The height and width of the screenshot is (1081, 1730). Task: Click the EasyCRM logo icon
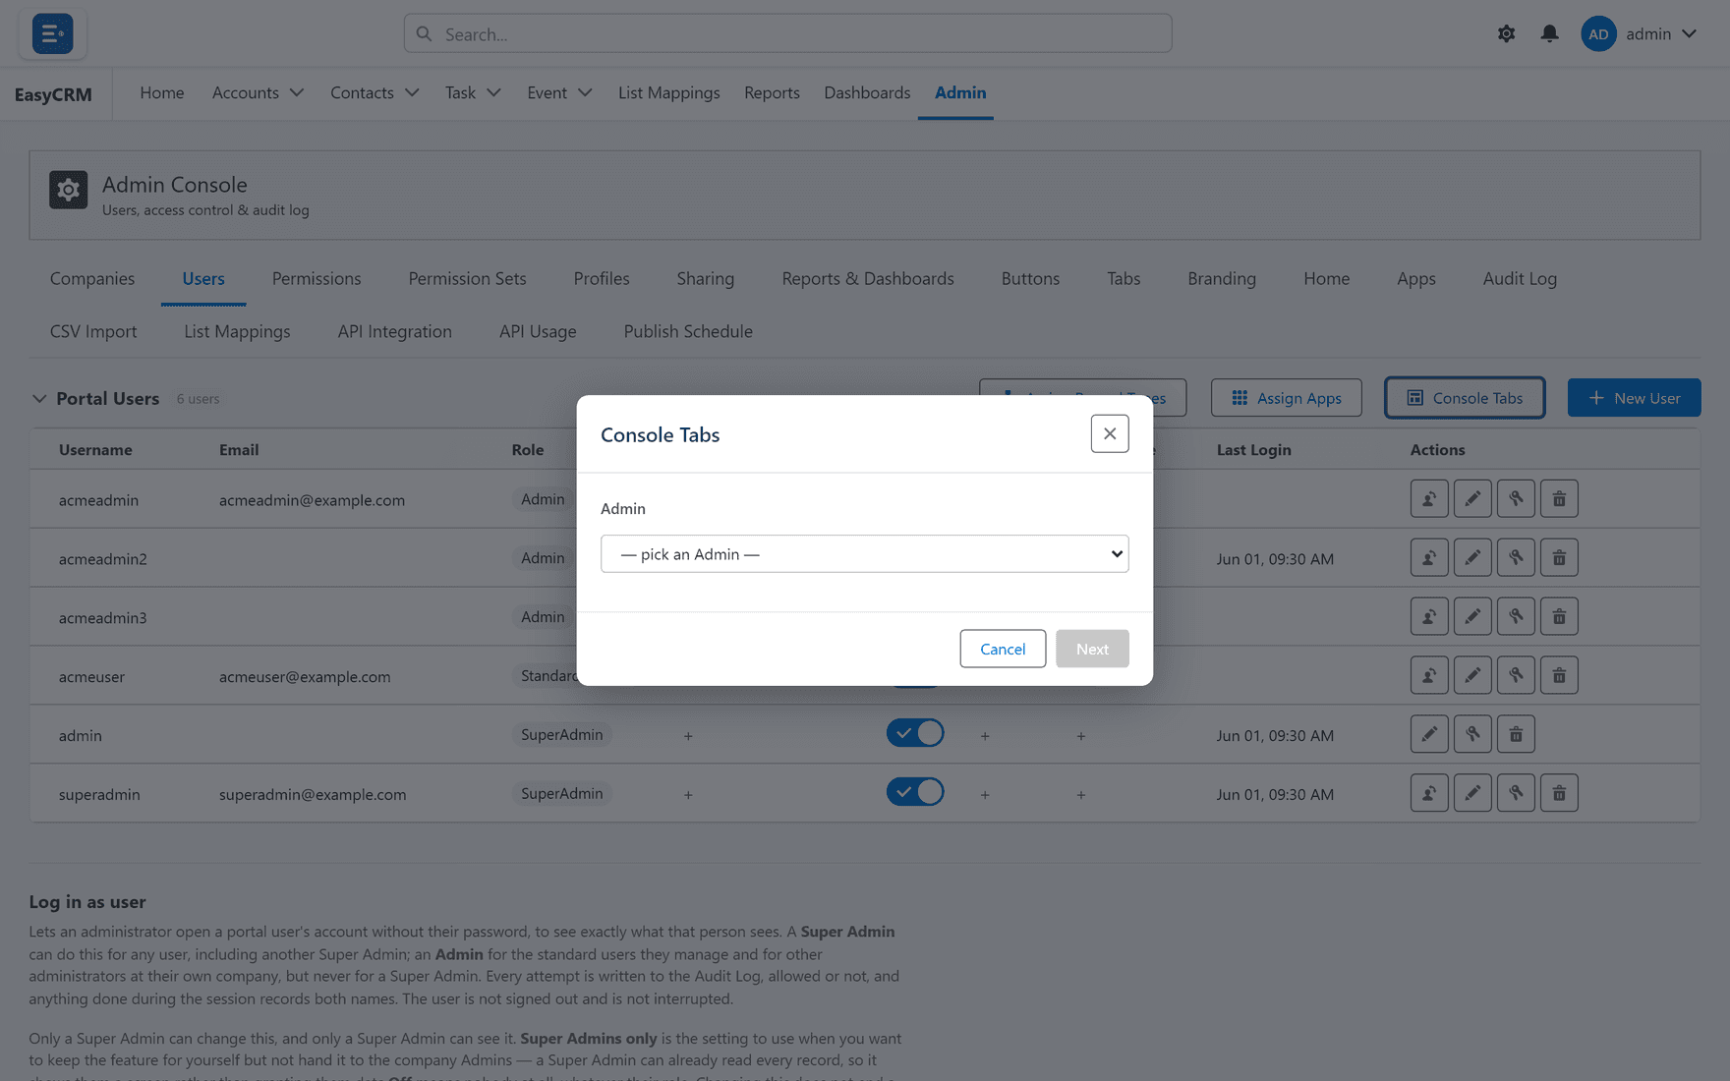[52, 33]
